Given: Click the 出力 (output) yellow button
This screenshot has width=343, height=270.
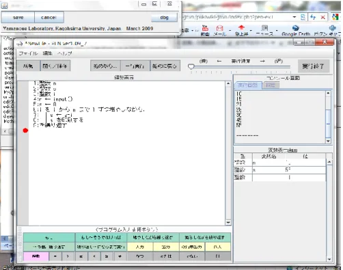Looking at the screenshot, I should click(x=166, y=247).
